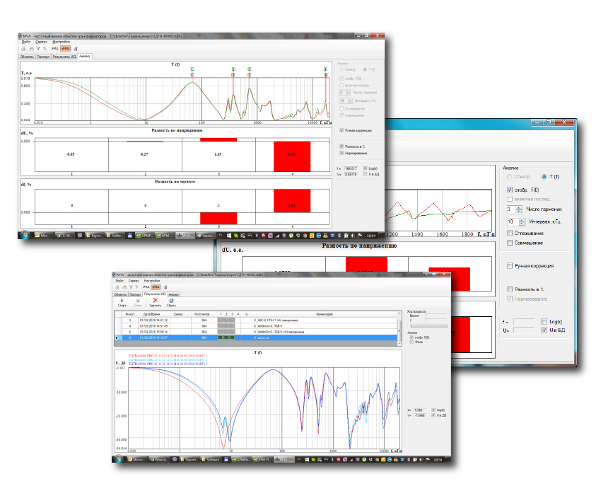Screen dimensions: 596x479
Task: Open Сервис menu in the bottom window
Action: (x=134, y=281)
